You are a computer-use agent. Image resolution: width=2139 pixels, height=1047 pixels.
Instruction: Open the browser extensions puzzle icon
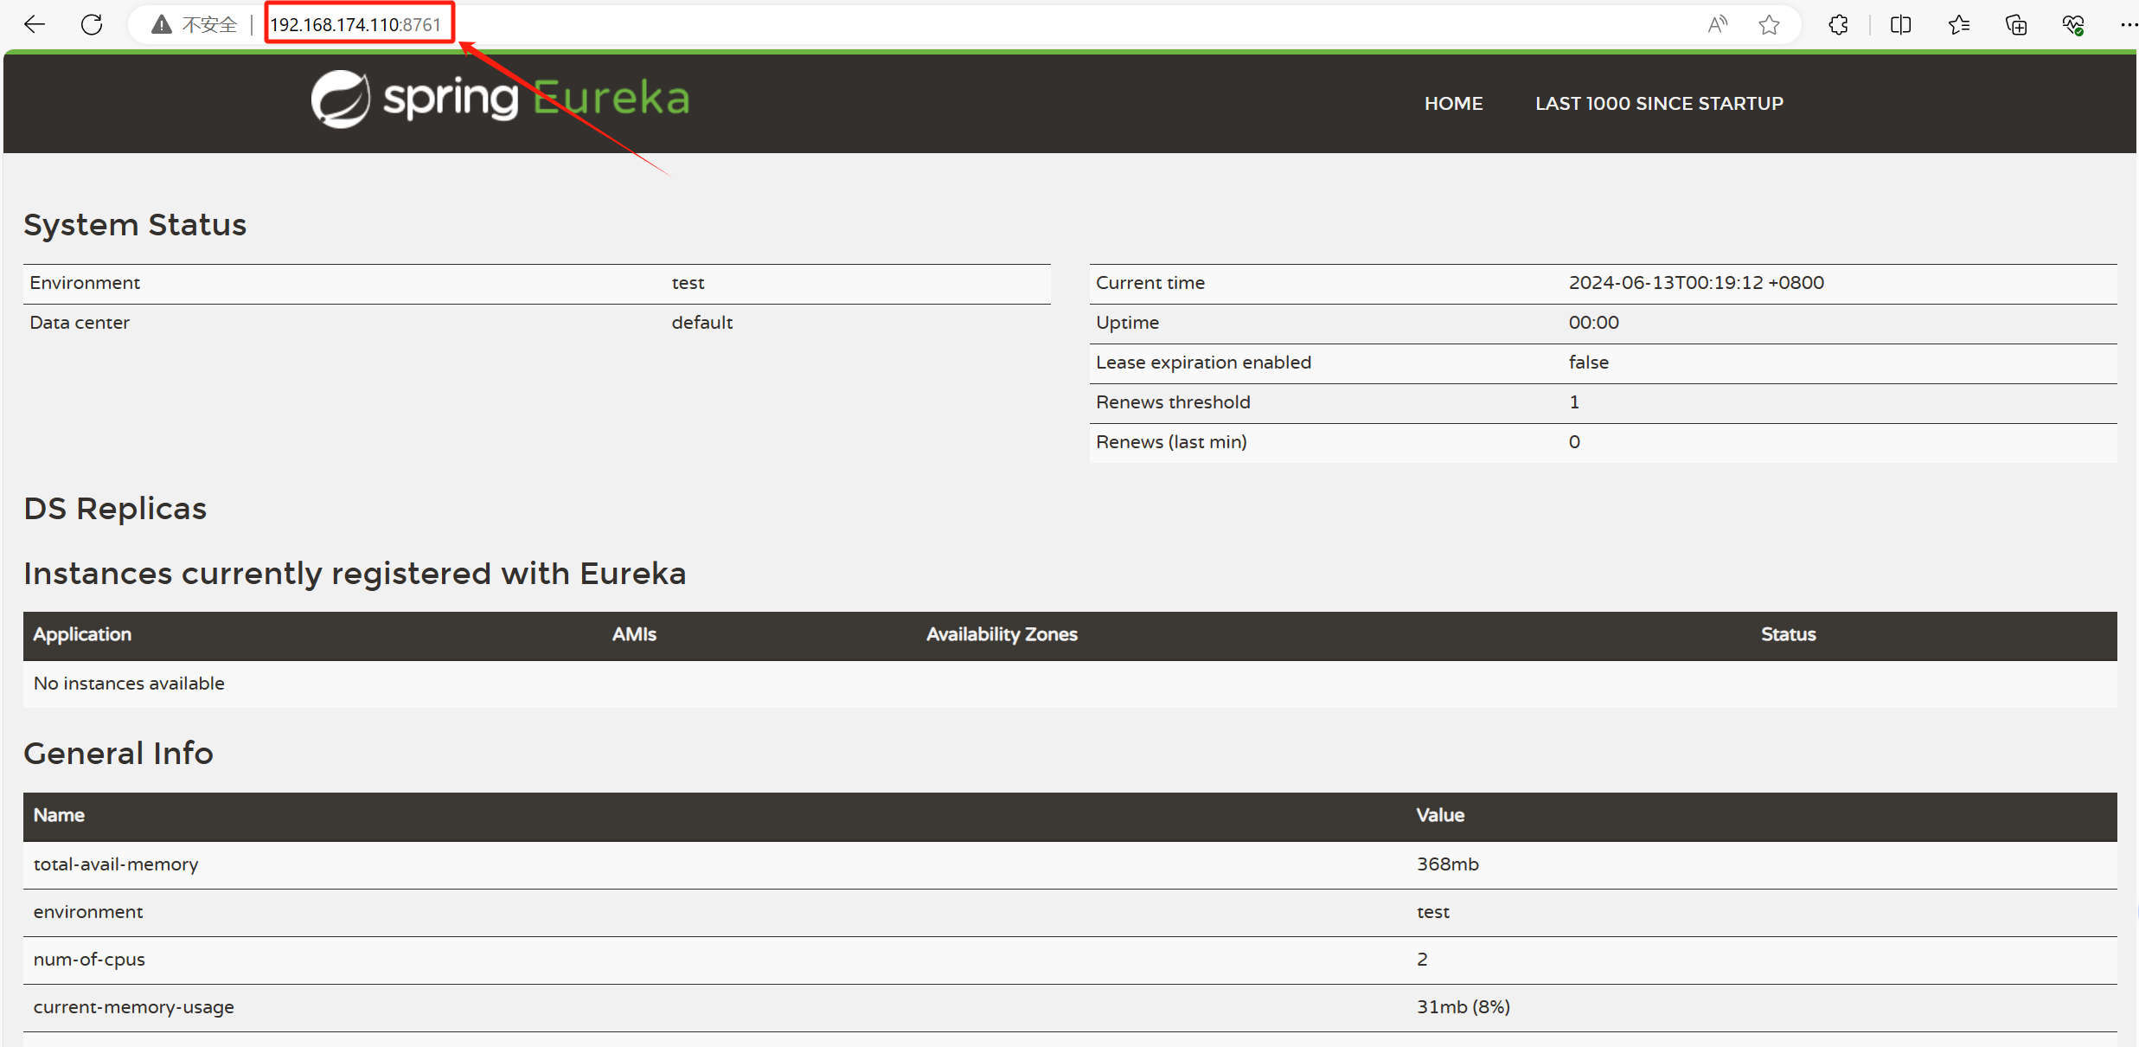point(1839,24)
